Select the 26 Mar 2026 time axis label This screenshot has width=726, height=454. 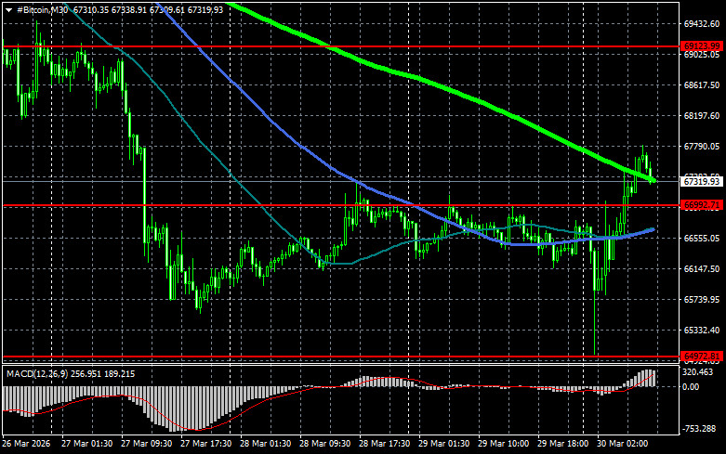(x=26, y=444)
